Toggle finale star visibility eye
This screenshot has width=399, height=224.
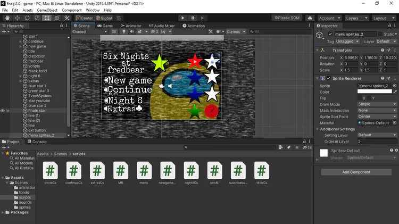click(x=3, y=111)
